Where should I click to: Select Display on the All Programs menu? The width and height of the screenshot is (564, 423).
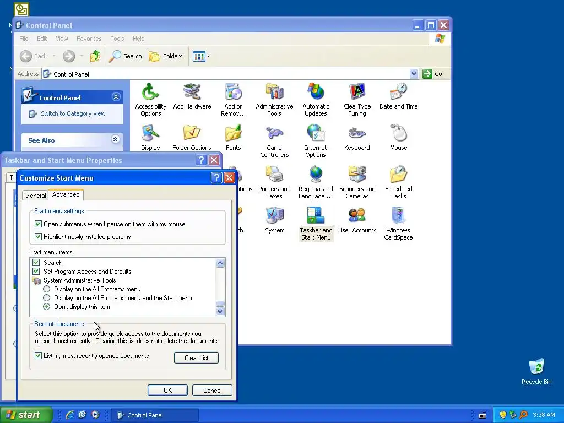point(46,289)
